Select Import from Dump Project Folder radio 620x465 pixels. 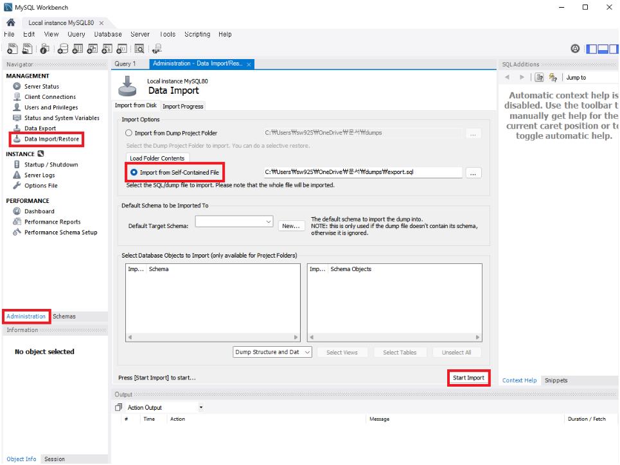click(x=128, y=133)
